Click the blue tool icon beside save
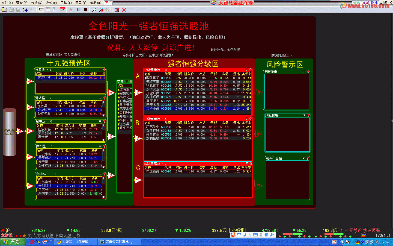Screen dimensions: 393x246 [x=25, y=10]
